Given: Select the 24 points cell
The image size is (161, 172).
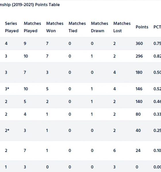Looking at the screenshot, I should 138,150.
